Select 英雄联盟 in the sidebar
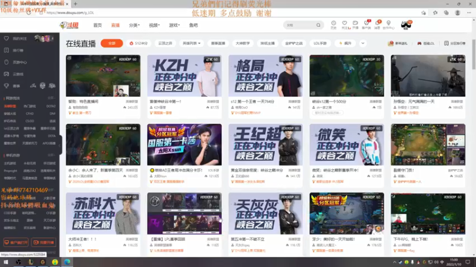Image resolution: width=476 pixels, height=267 pixels. coord(10,106)
